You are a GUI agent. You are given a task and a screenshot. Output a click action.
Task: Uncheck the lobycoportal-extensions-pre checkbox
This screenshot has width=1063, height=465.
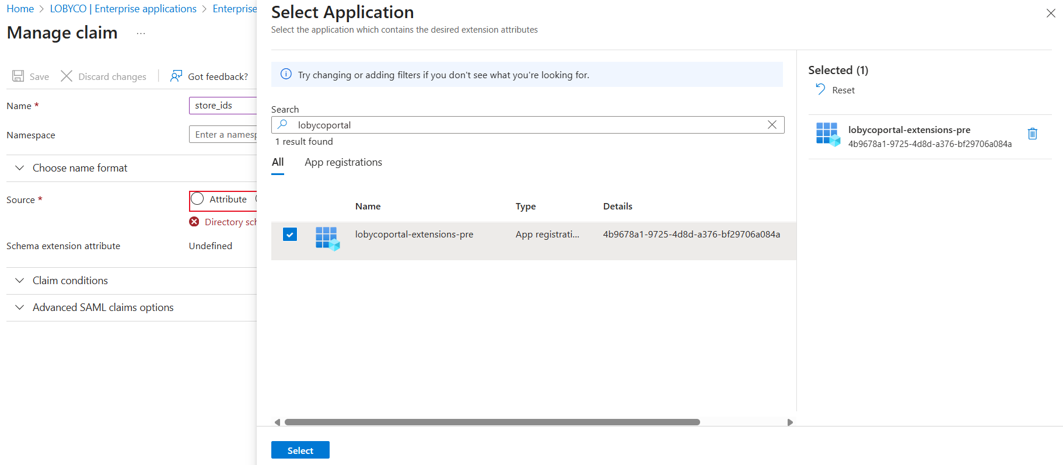click(x=290, y=234)
